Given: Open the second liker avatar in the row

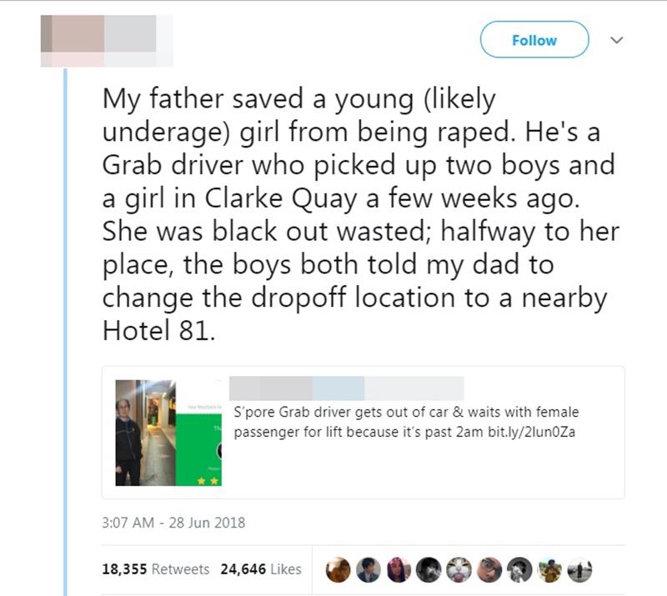Looking at the screenshot, I should coord(368,570).
